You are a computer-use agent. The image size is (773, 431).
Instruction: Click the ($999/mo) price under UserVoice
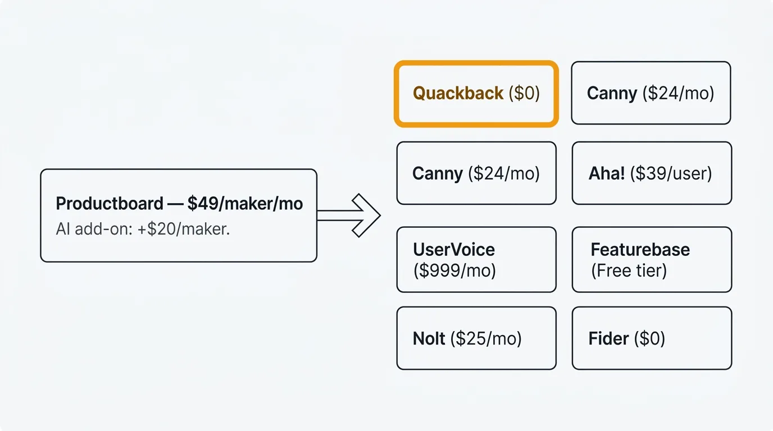454,271
